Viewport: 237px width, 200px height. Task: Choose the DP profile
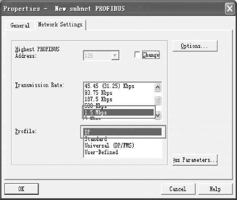click(x=123, y=132)
